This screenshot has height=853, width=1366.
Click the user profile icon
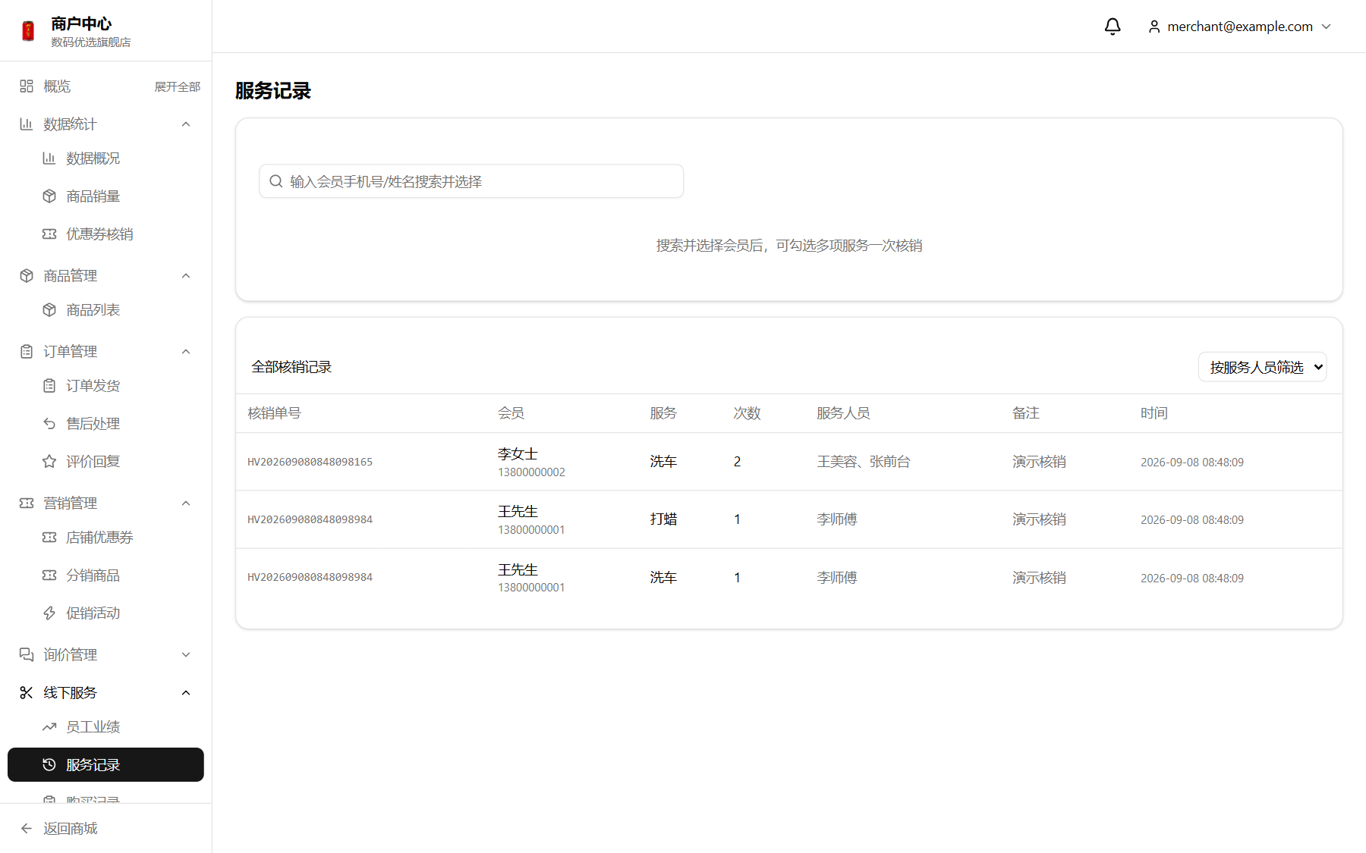coord(1154,27)
